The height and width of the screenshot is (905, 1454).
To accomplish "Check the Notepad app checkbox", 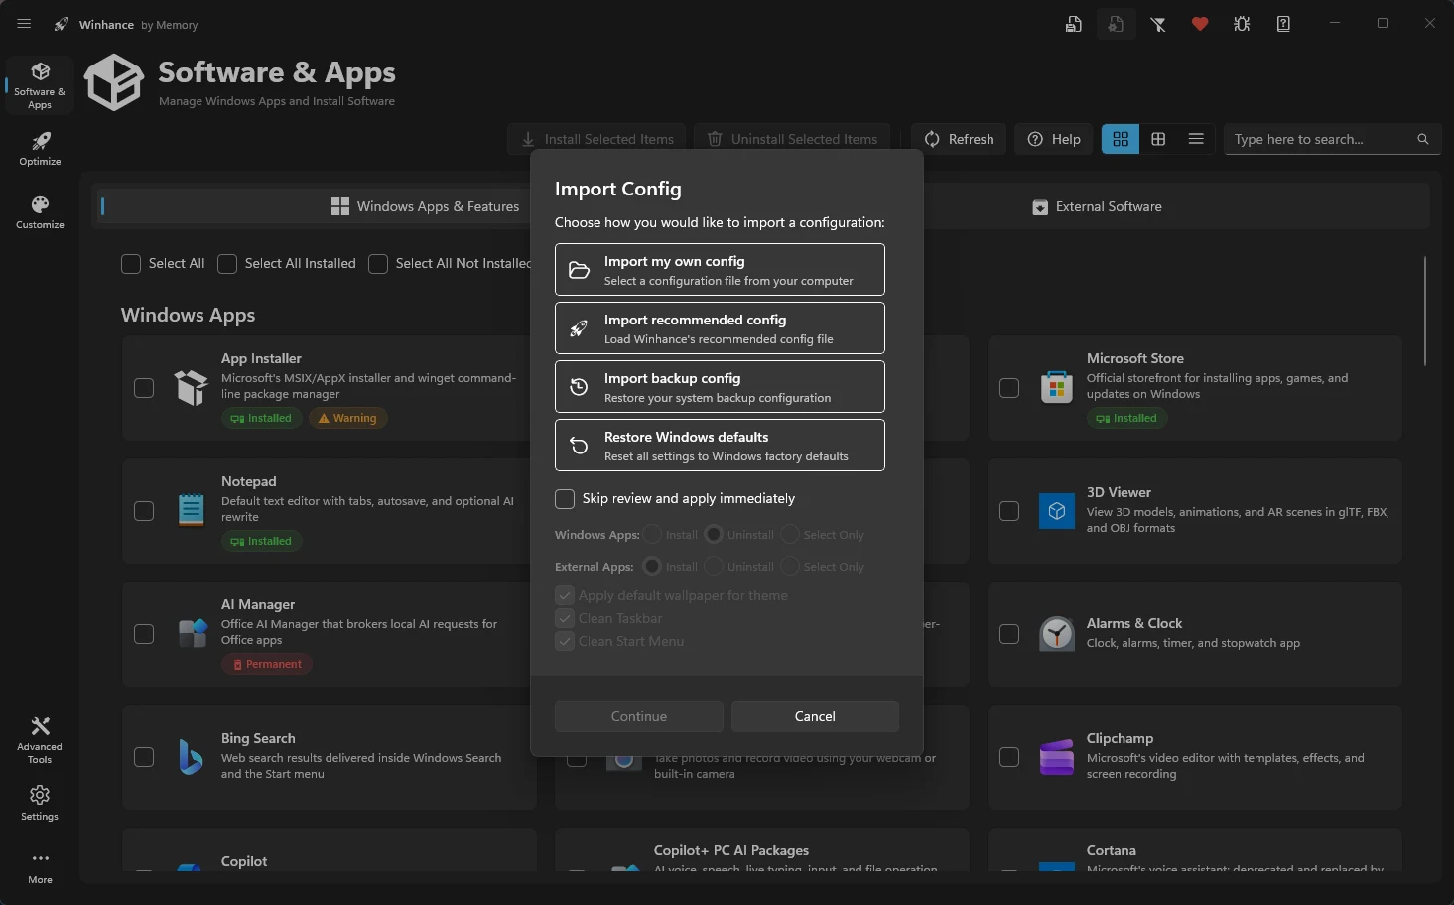I will [x=144, y=511].
